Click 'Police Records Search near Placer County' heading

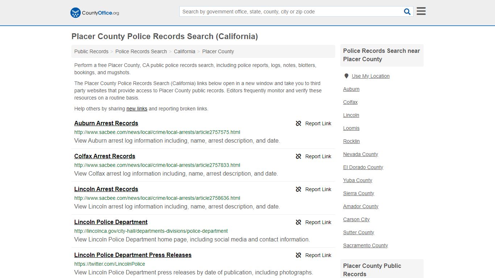coord(382,55)
